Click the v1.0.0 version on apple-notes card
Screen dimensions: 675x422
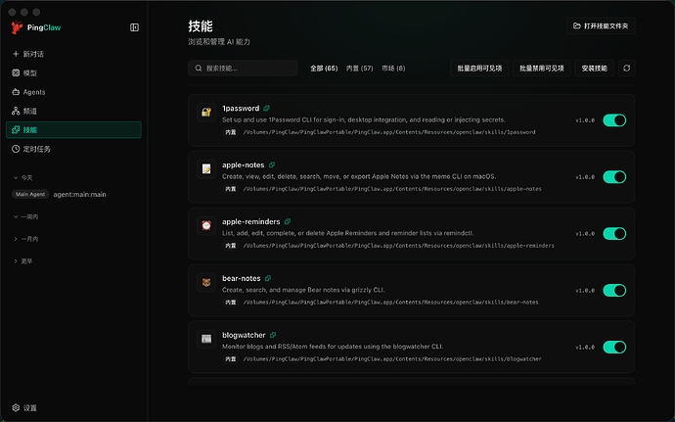pos(585,177)
